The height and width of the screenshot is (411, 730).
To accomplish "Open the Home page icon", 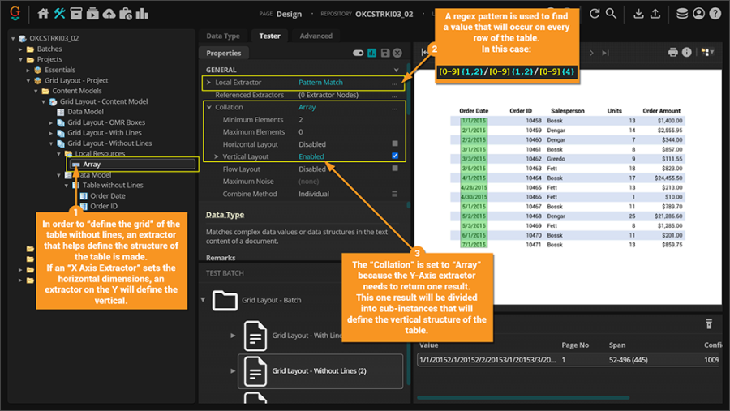I will click(43, 14).
